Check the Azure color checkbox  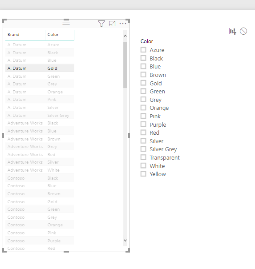pos(143,50)
